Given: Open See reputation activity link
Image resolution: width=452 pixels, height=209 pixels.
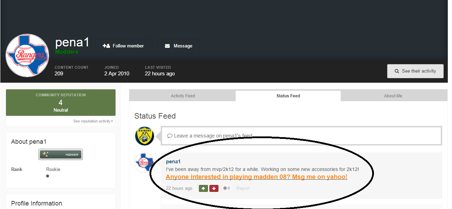Looking at the screenshot, I should click(93, 121).
